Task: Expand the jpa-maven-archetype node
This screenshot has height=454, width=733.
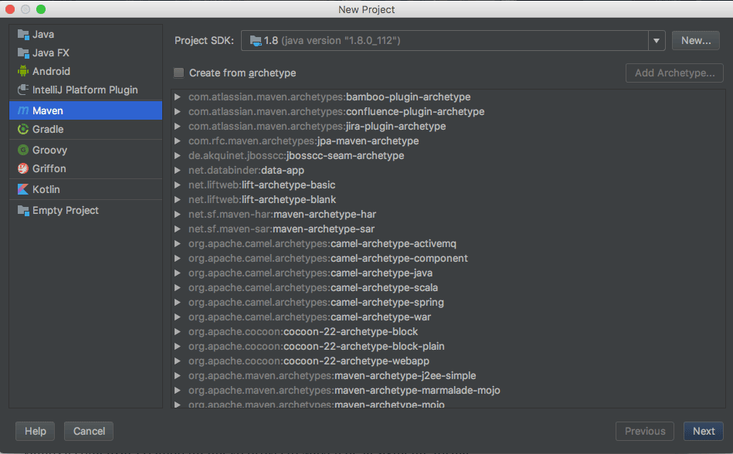Action: tap(178, 141)
